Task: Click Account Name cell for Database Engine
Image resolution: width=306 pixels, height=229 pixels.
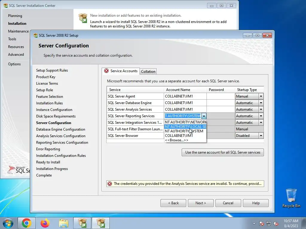Action: (185, 103)
